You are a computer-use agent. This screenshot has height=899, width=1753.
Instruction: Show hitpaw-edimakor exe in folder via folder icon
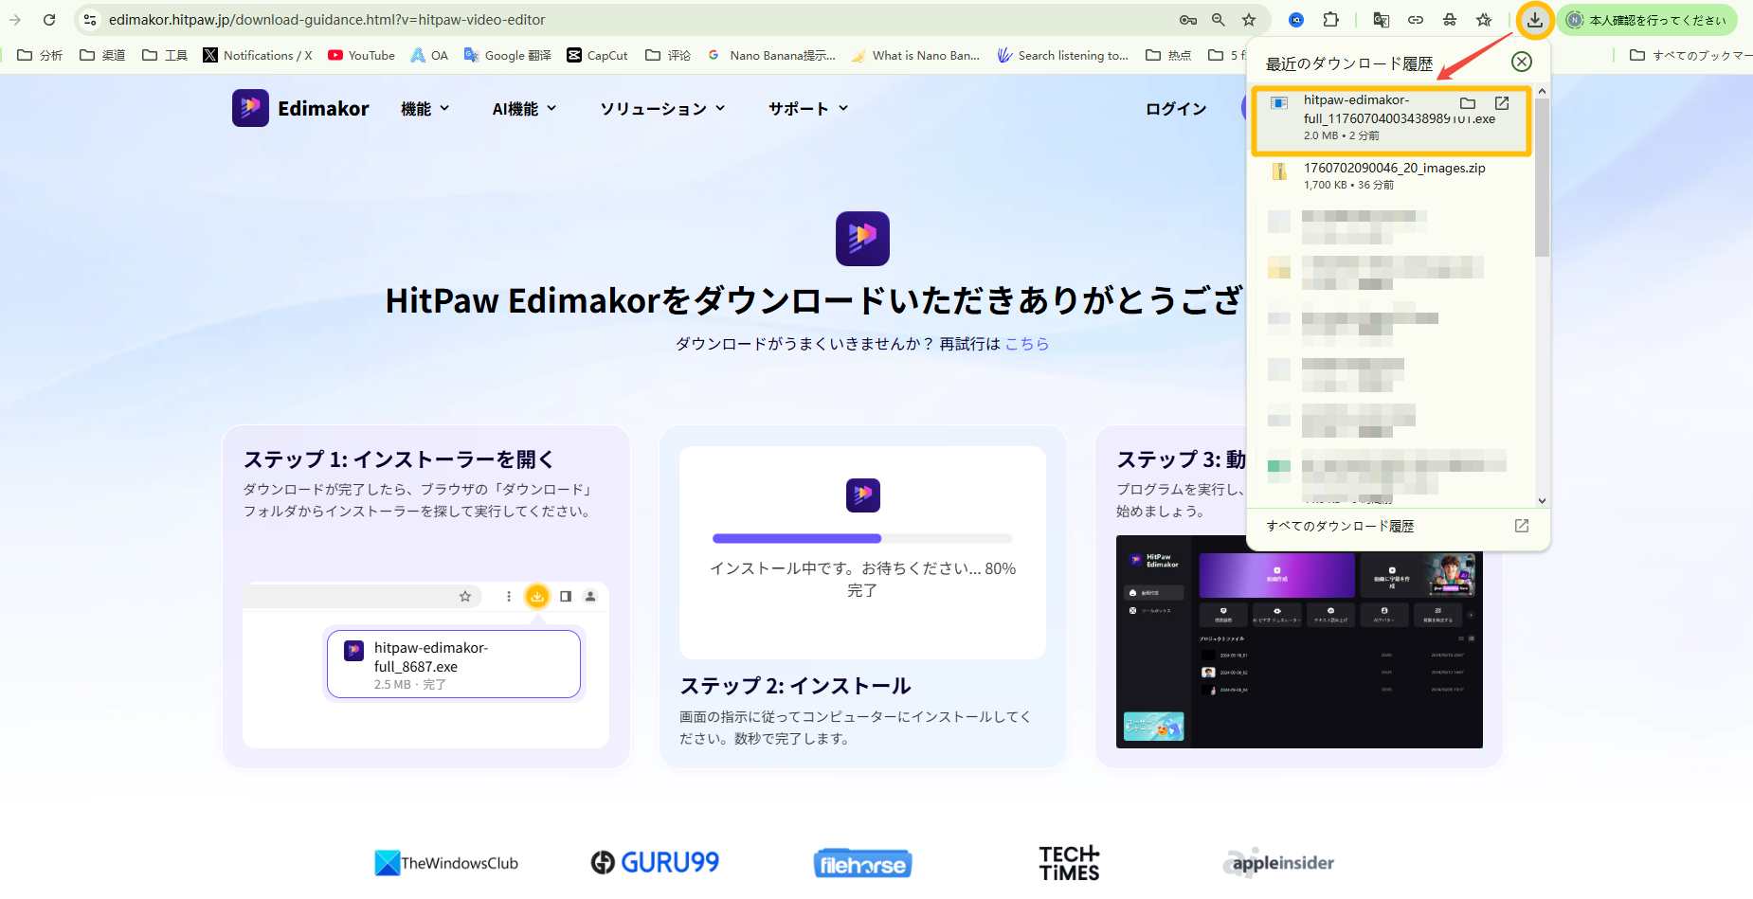[x=1470, y=104]
